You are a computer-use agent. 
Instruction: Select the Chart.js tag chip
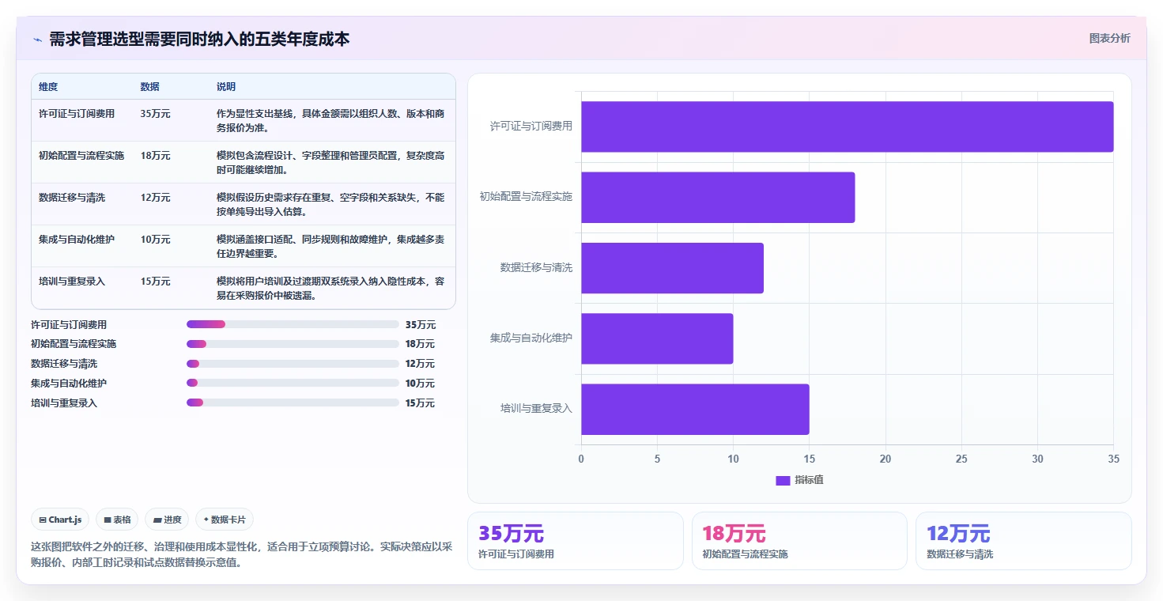point(61,520)
